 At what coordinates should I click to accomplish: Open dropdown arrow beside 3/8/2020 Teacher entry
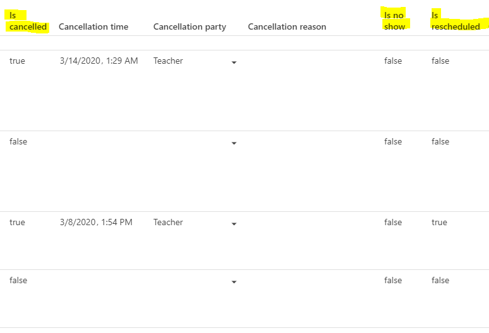pos(234,224)
